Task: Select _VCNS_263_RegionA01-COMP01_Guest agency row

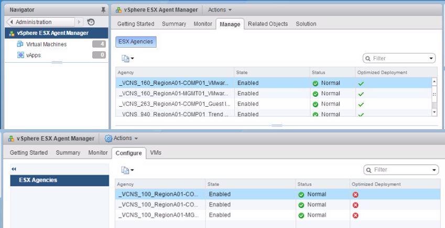Action: [274, 104]
